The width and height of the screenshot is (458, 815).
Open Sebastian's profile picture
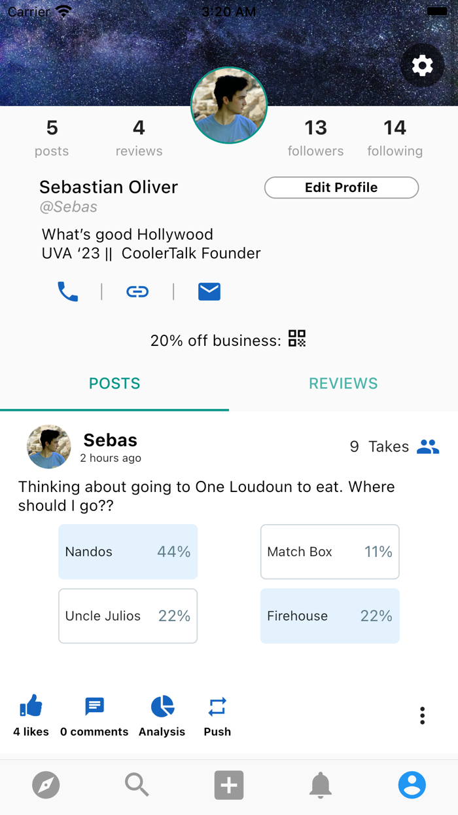[228, 105]
